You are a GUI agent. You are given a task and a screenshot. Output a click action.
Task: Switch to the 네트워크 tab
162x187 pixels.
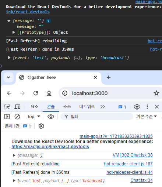[87, 107]
